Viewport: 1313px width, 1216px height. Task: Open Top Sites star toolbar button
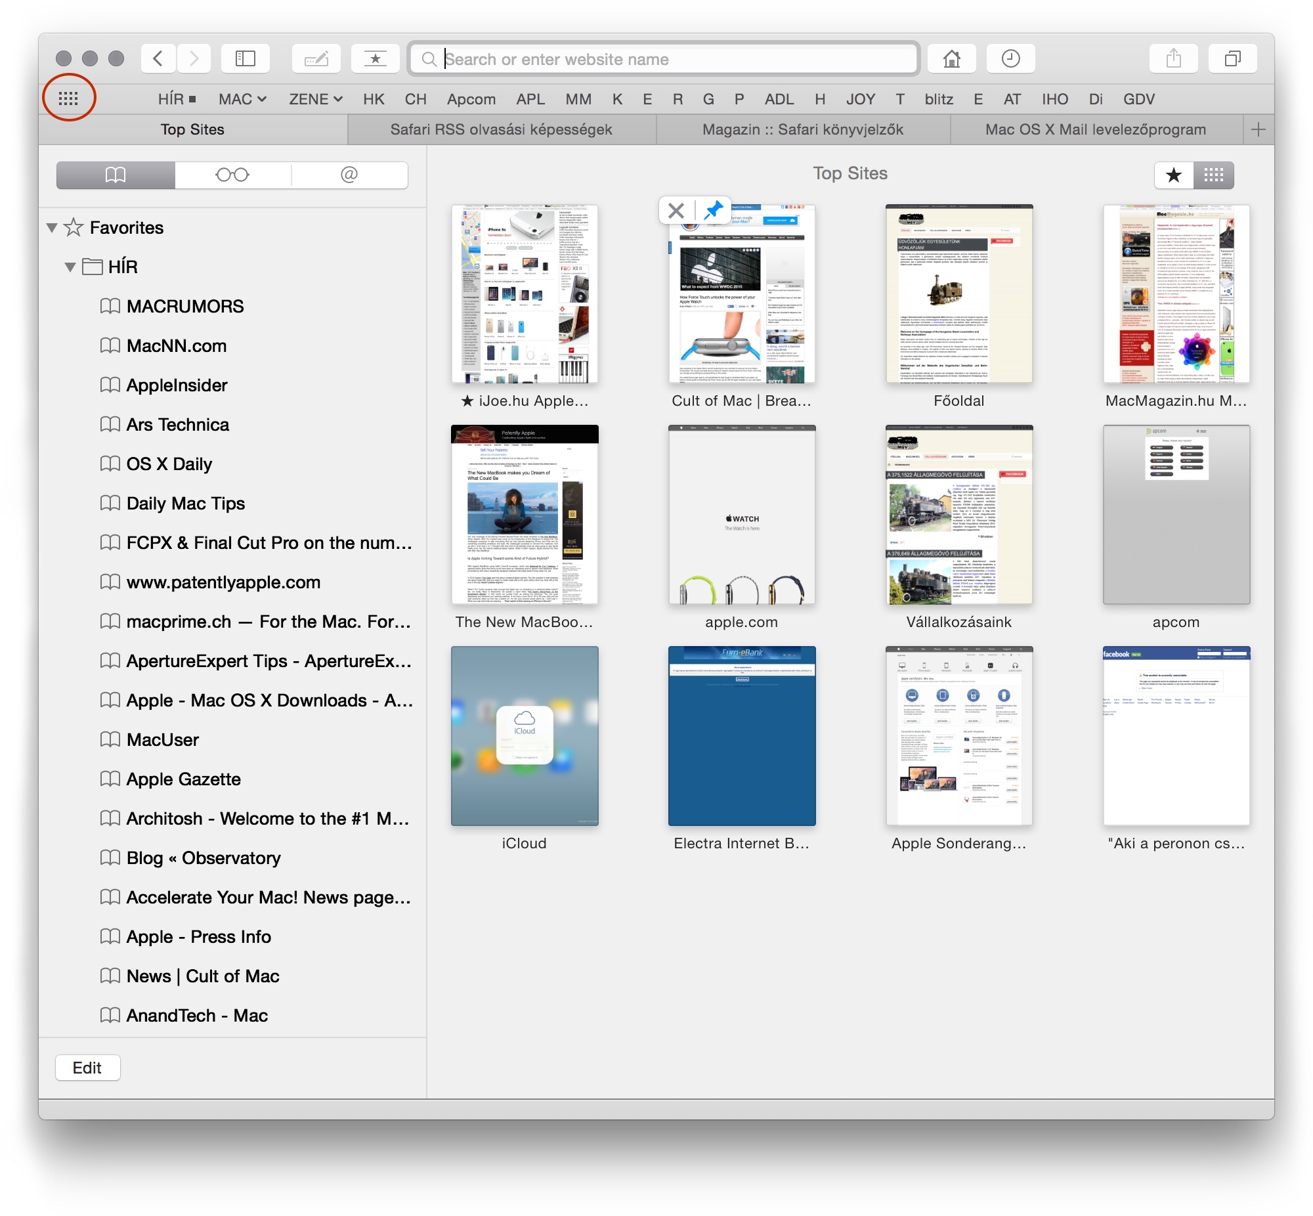(375, 58)
